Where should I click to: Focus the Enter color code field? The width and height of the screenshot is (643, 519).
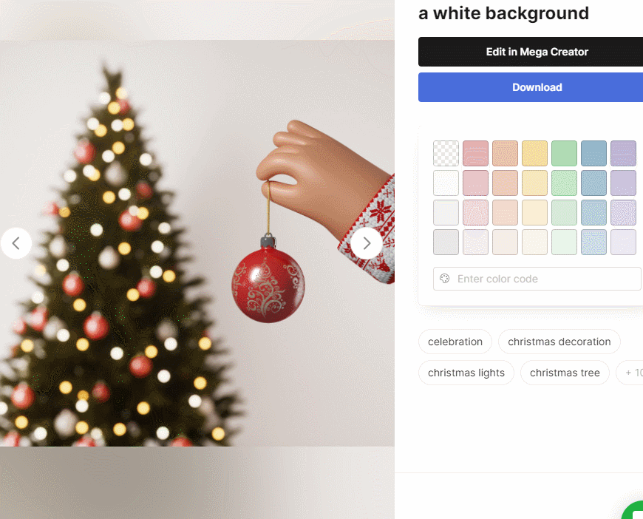pos(537,279)
